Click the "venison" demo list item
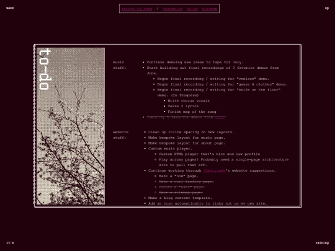The height and width of the screenshot is (251, 335). point(213,79)
